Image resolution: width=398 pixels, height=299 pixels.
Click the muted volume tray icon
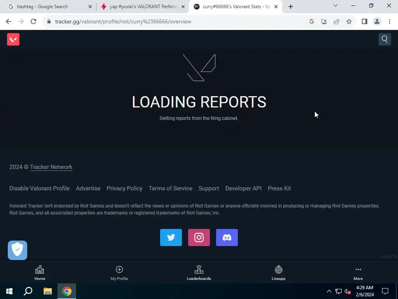347,291
